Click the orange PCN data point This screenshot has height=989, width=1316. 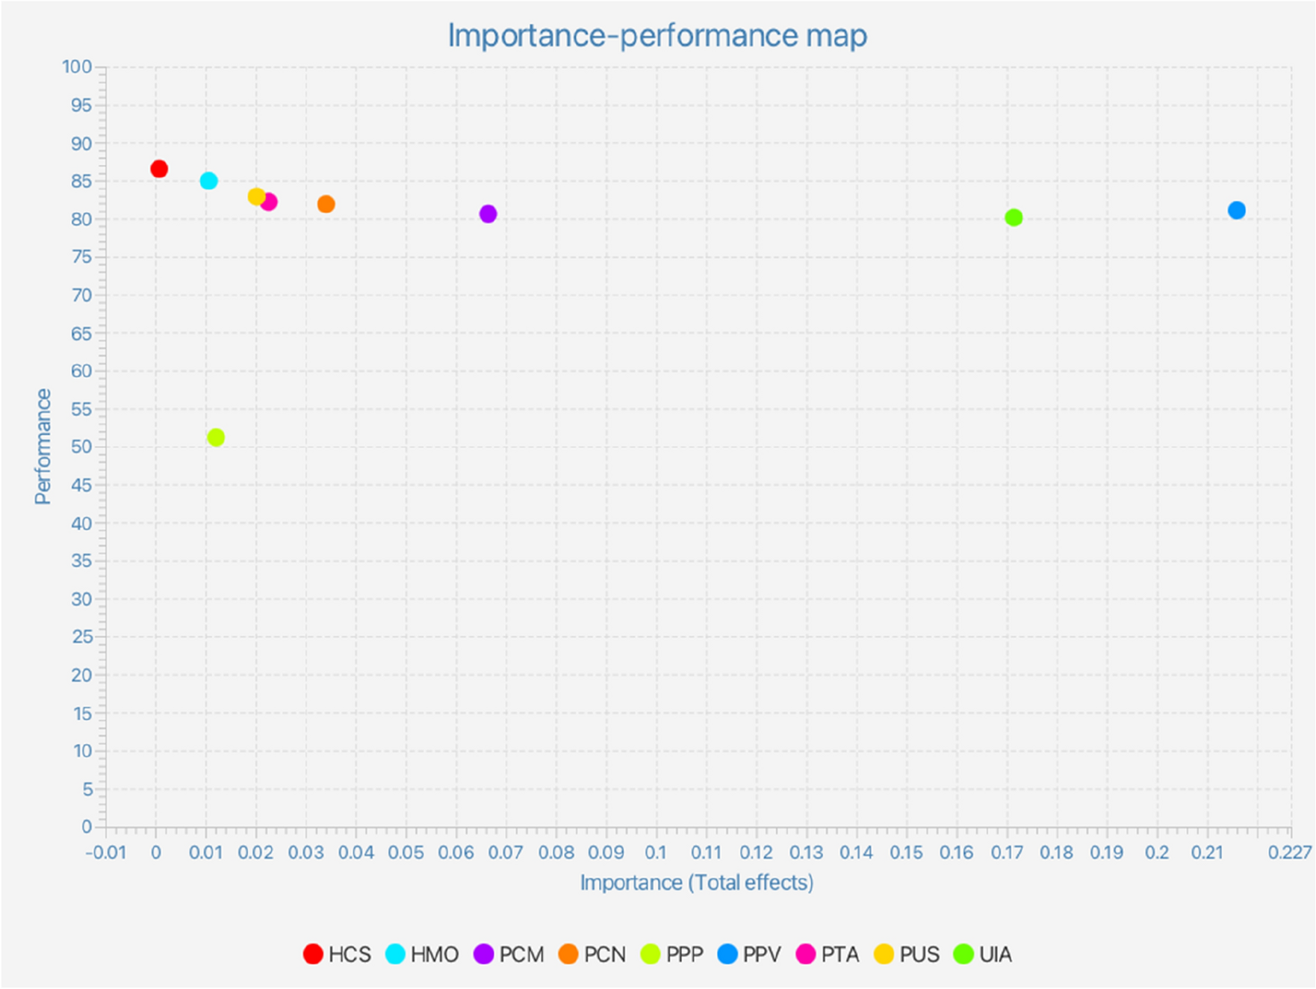[x=326, y=204]
